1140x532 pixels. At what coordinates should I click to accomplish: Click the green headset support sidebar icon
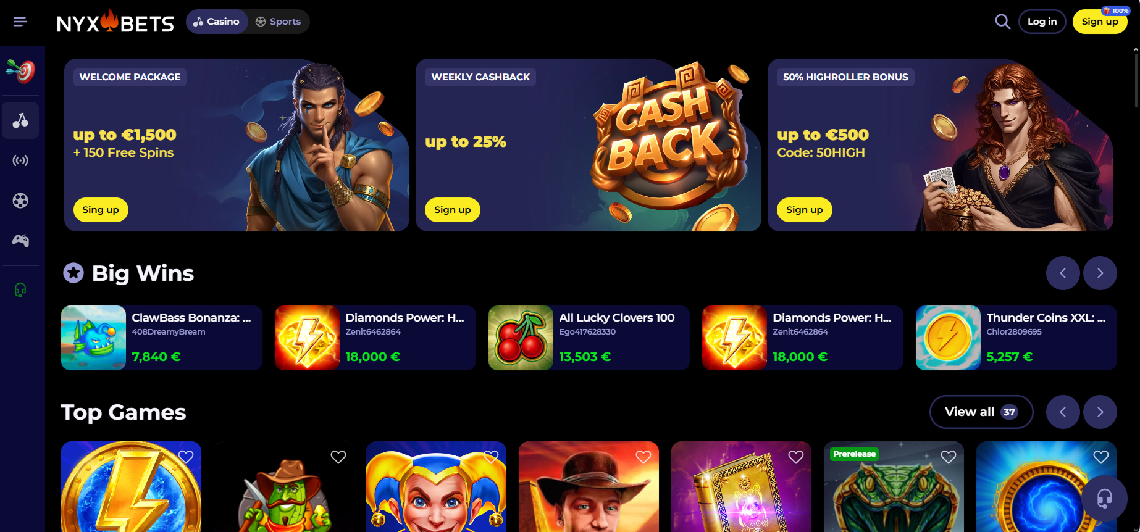click(x=20, y=289)
